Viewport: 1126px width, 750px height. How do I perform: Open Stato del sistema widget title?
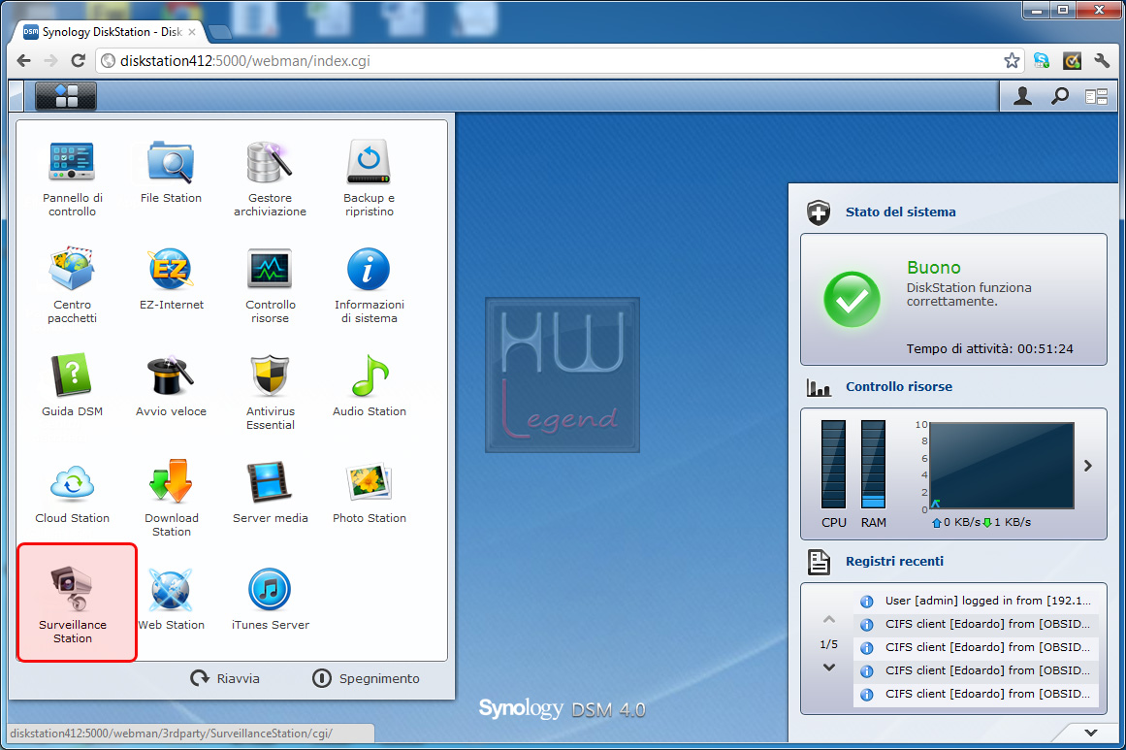click(x=901, y=212)
